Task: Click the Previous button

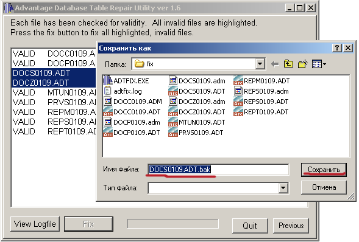Action: 291,226
